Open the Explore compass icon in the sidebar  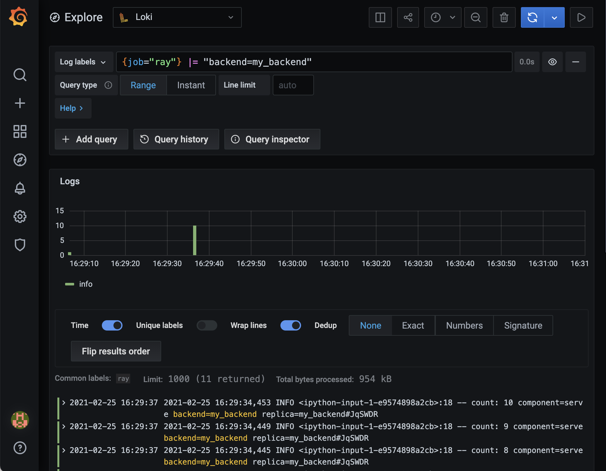coord(20,160)
